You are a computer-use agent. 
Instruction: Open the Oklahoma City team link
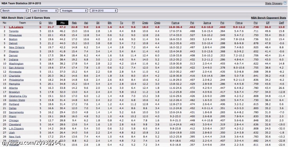click(x=18, y=96)
